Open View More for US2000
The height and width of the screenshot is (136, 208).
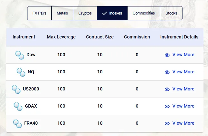coord(183,89)
